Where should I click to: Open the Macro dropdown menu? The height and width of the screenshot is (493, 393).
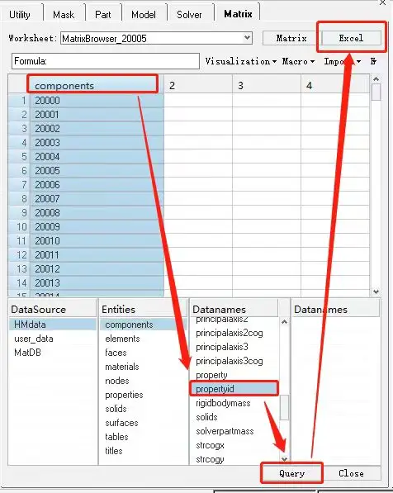(x=298, y=61)
